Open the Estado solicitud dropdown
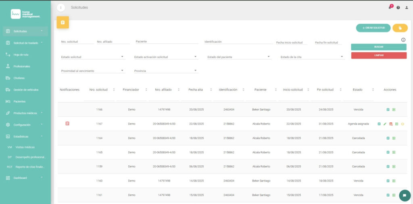The width and height of the screenshot is (413, 204). point(92,57)
